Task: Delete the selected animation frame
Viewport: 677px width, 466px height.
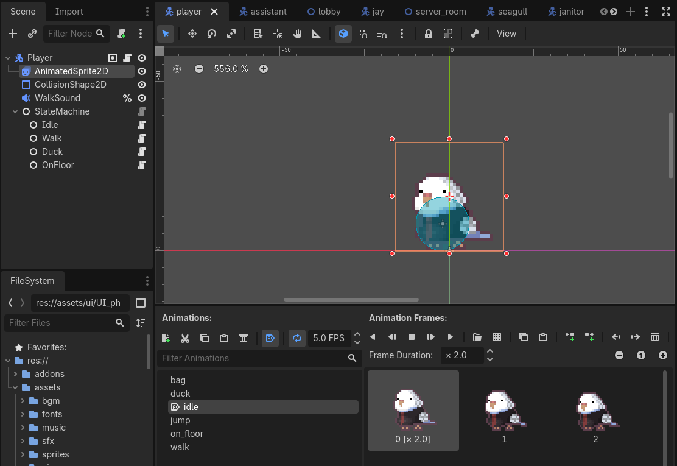Action: coord(655,337)
